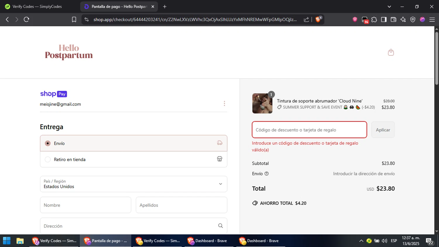Click the Total $23.80 amount

coord(385,188)
